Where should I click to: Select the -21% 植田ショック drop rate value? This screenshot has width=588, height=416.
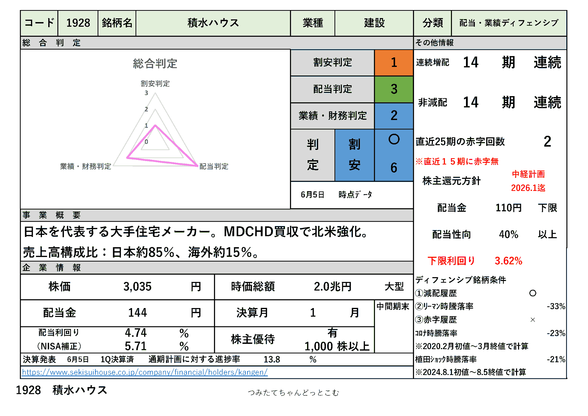[x=556, y=359]
